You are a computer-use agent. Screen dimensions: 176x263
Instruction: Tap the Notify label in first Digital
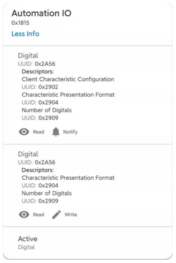click(x=70, y=132)
